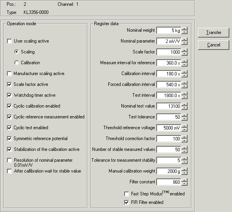Increase Test tolerance with up arrow
This screenshot has width=232, height=212.
184,115
